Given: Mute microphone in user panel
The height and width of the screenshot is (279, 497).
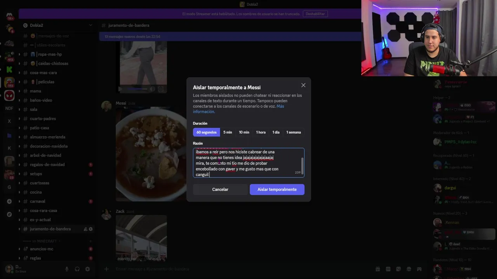Looking at the screenshot, I should 67,269.
